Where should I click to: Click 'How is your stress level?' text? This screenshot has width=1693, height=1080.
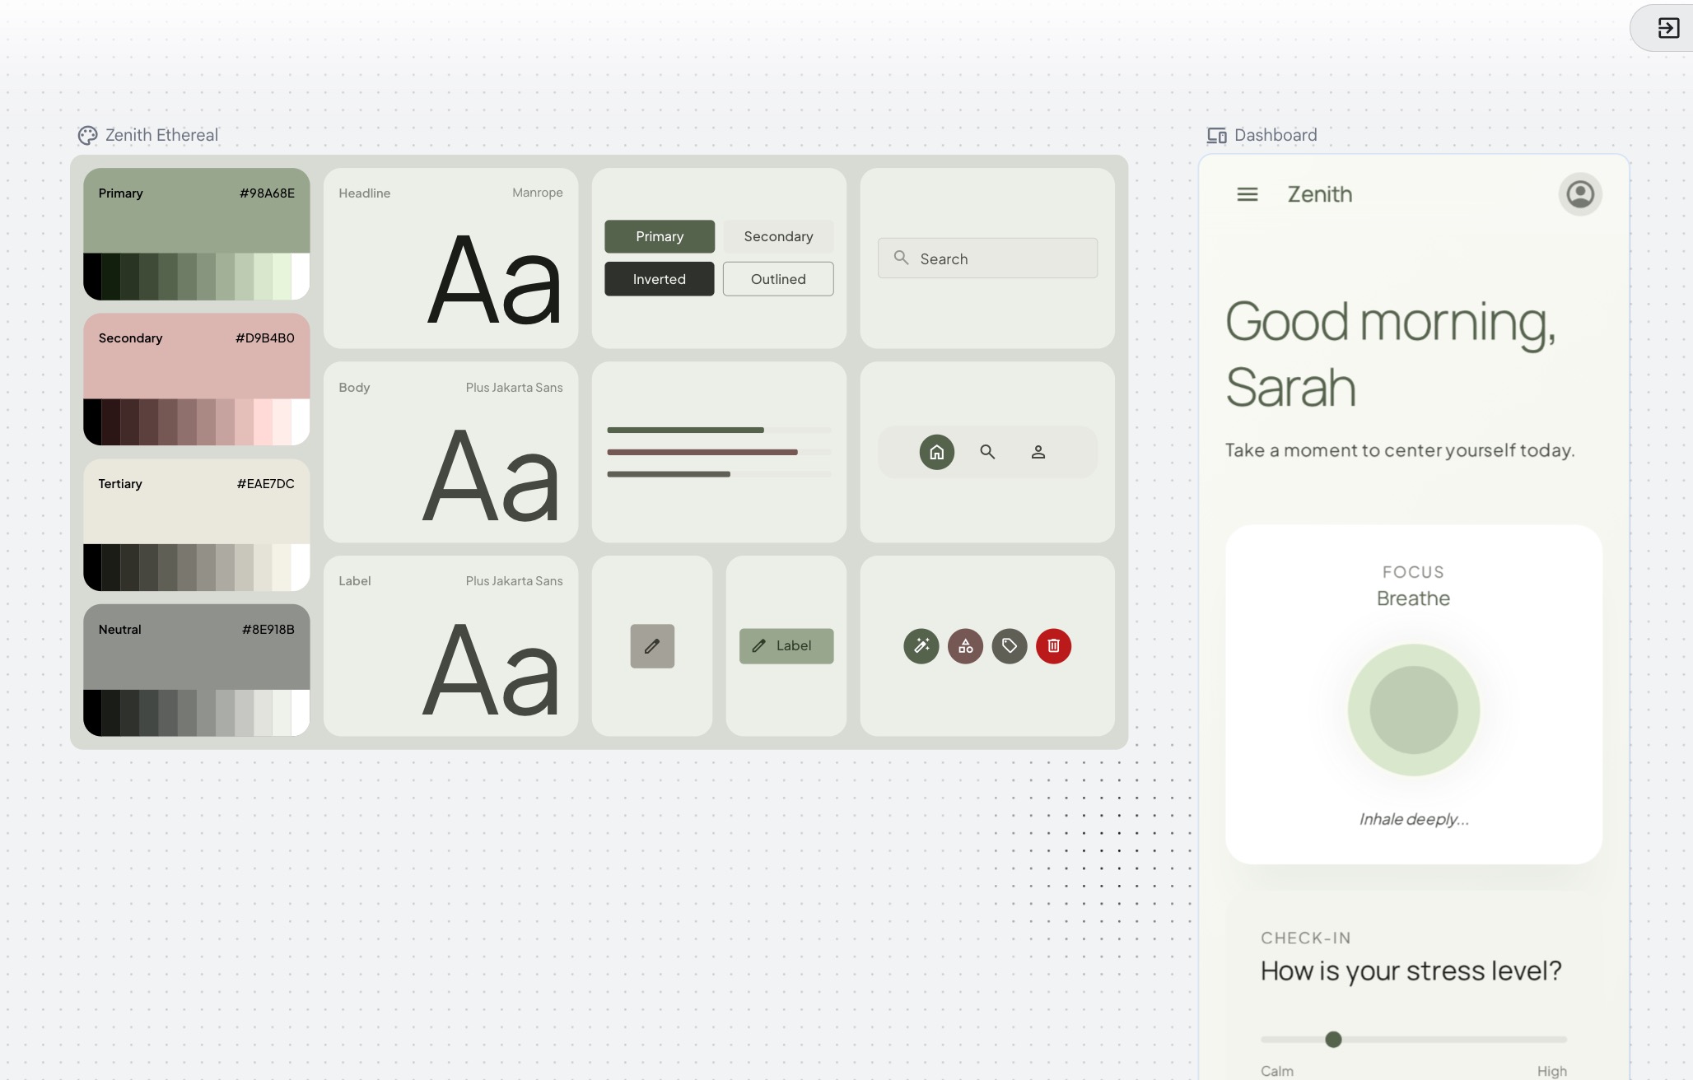click(1411, 971)
